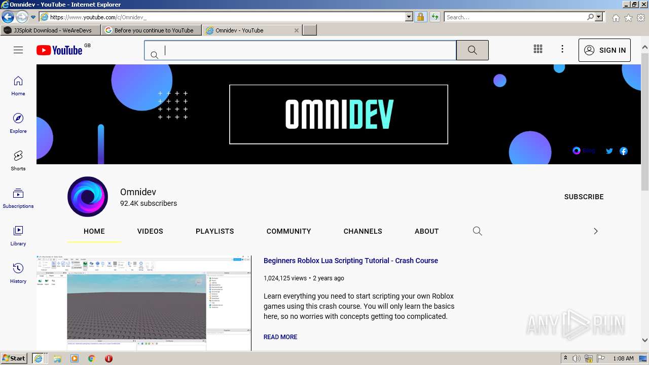Image resolution: width=649 pixels, height=365 pixels.
Task: Click the browser Search box field
Action: tap(515, 17)
